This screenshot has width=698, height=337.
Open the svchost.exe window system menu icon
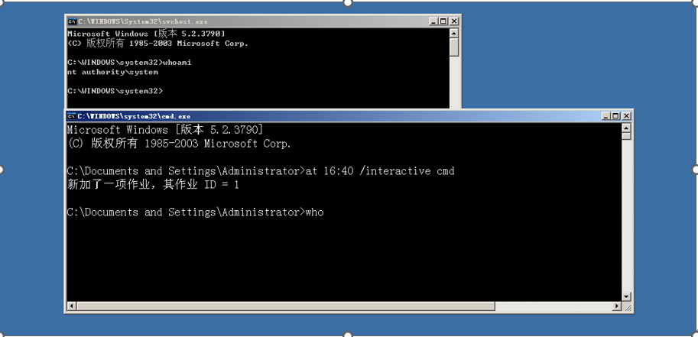(71, 21)
